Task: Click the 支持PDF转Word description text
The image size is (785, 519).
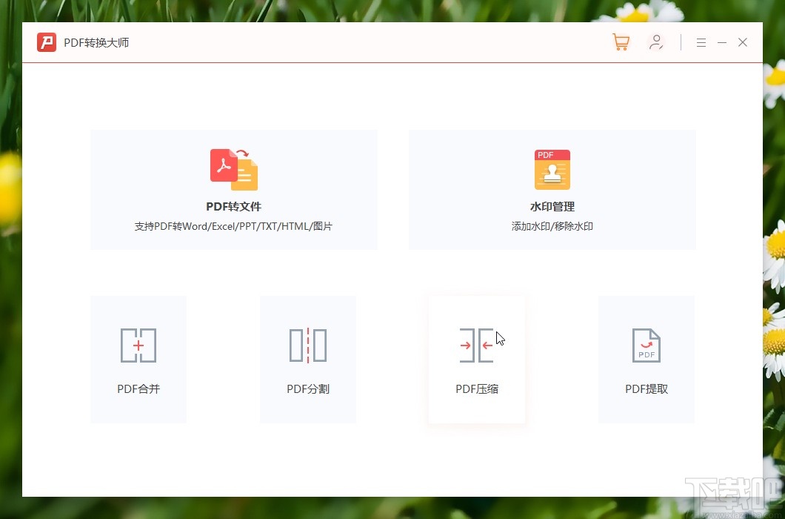Action: click(x=233, y=226)
